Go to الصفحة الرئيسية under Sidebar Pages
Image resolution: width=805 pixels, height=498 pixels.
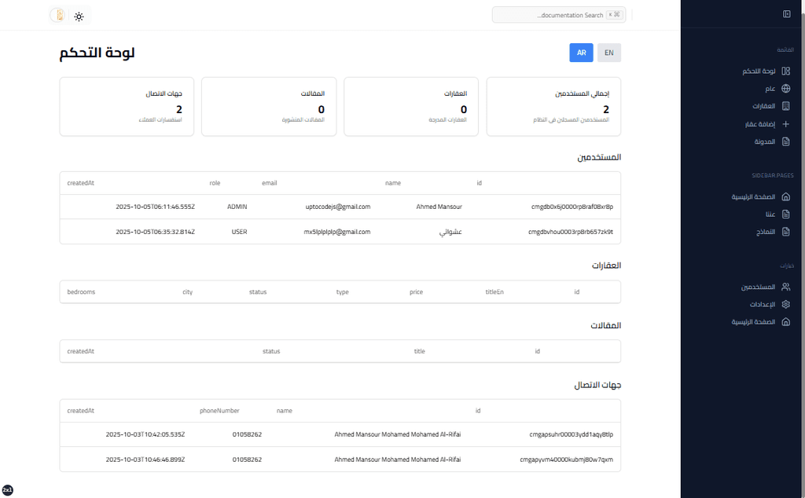click(x=754, y=196)
